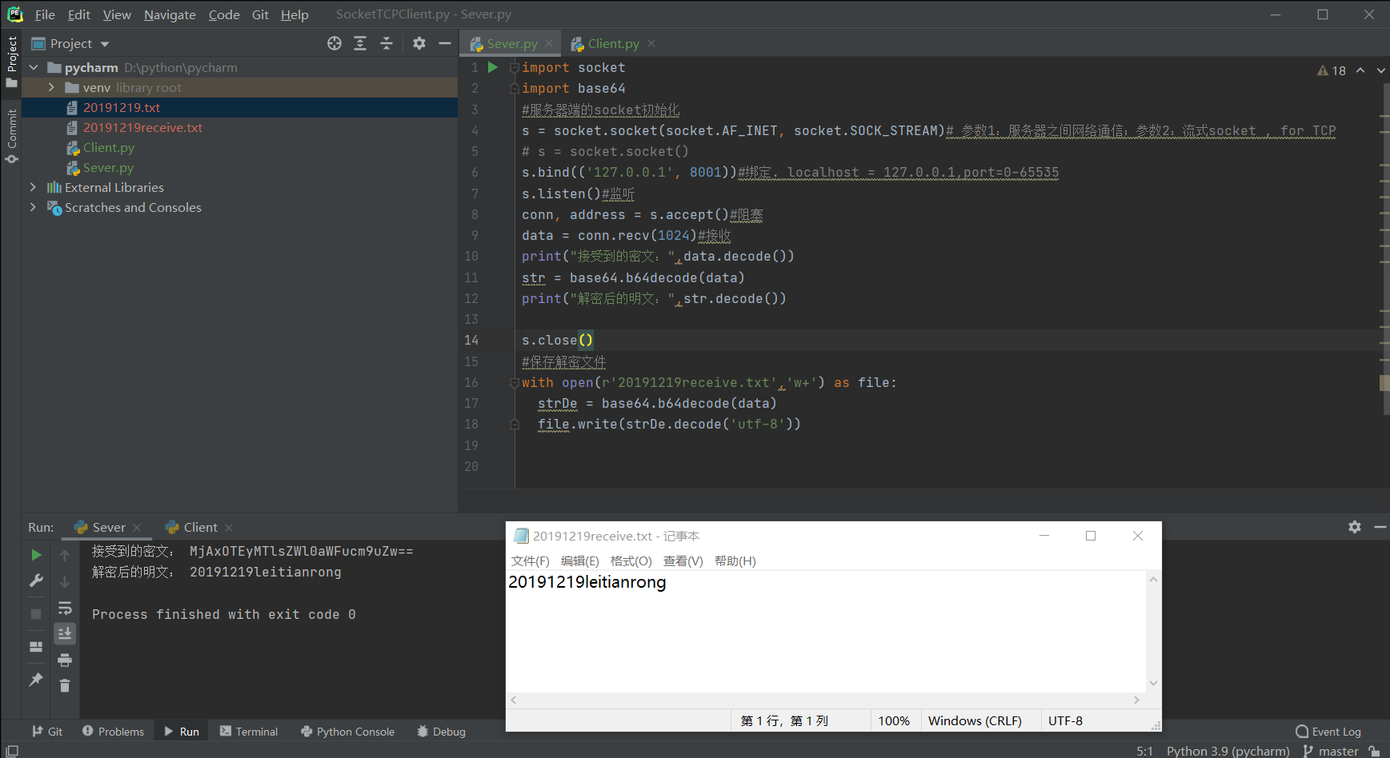Image resolution: width=1390 pixels, height=758 pixels.
Task: Click the wrench settings icon in Run panel
Action: 36,581
